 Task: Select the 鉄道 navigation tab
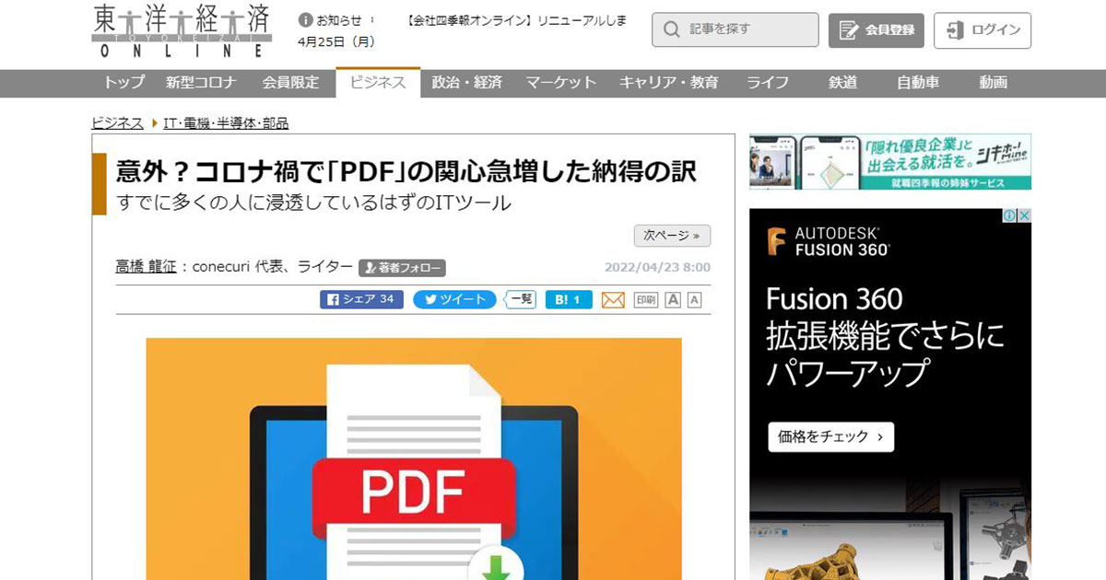(842, 83)
